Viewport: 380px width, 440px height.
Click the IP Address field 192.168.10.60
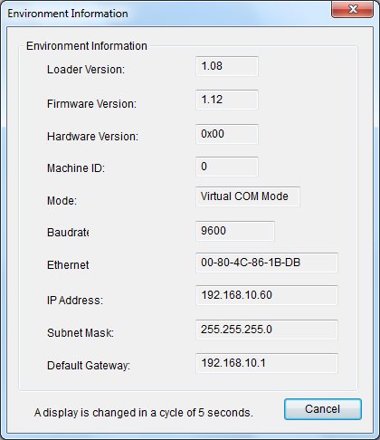(x=267, y=295)
